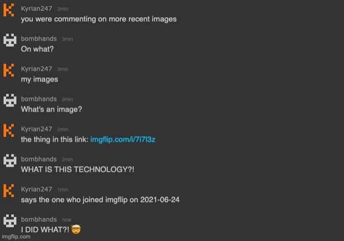This screenshot has width=344, height=241.
Task: Click bombhands avatar beside "WHAT IS THIS TECHNOLOGY?!"
Action: pyautogui.click(x=10, y=161)
